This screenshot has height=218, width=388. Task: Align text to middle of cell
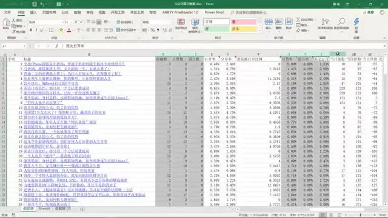pos(93,22)
